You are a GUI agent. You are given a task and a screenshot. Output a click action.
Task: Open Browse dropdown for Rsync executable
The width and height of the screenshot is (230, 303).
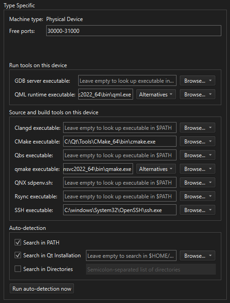pos(198,197)
